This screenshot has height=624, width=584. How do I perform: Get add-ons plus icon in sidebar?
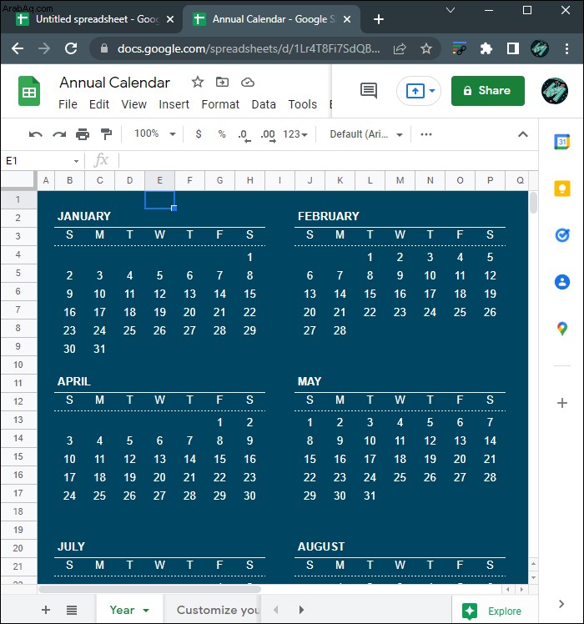click(x=561, y=403)
